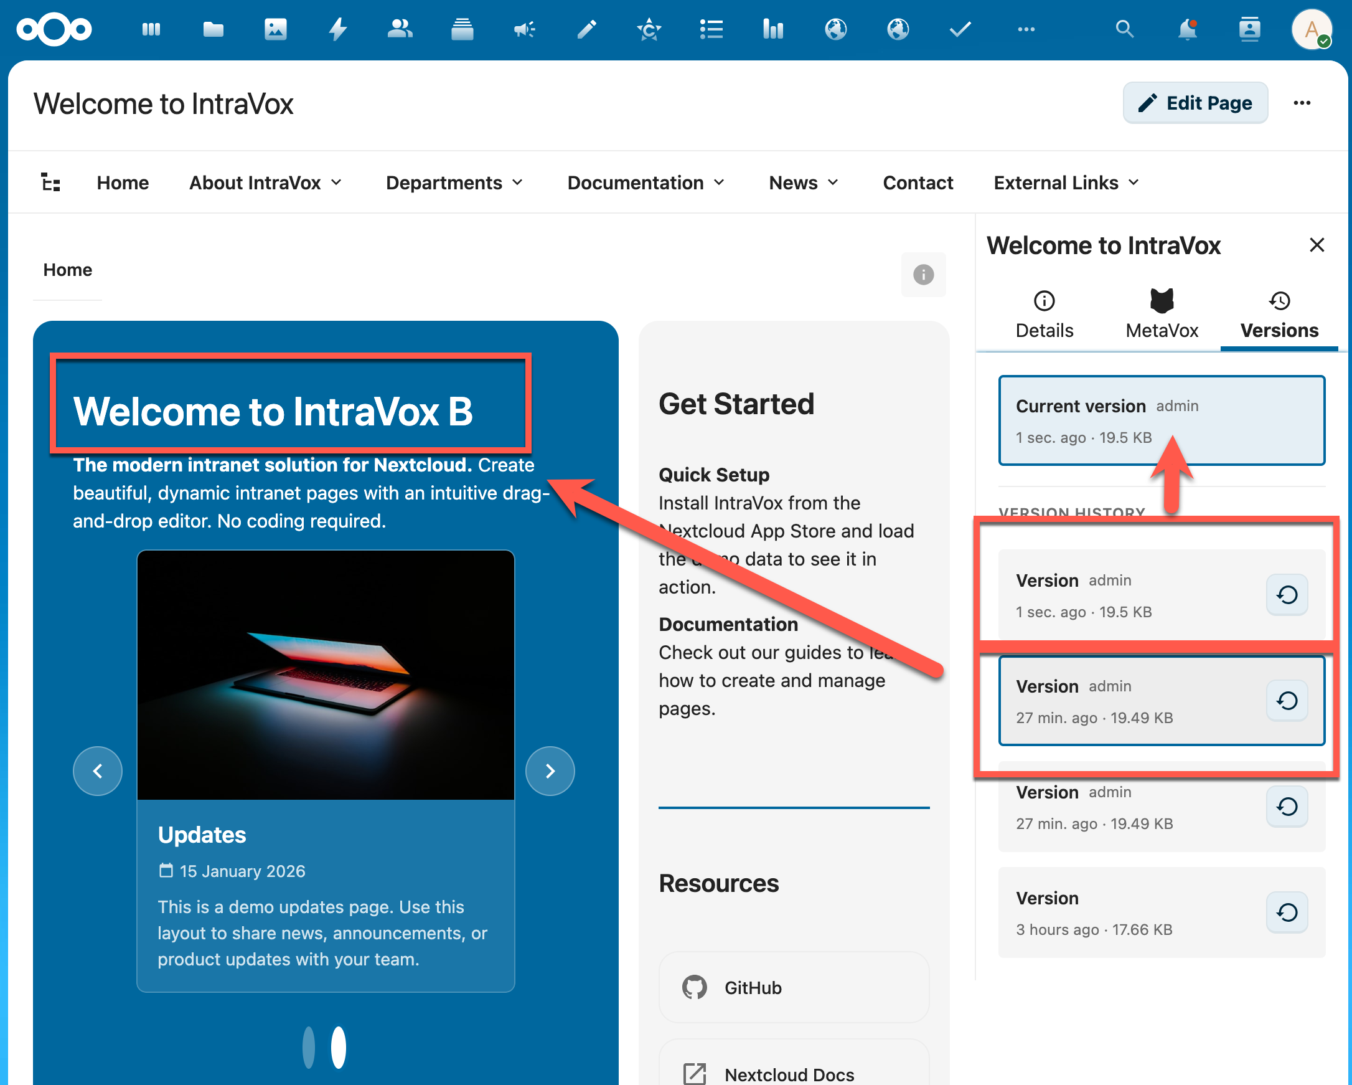Open page actions ellipsis beside Edit Page

pyautogui.click(x=1302, y=103)
